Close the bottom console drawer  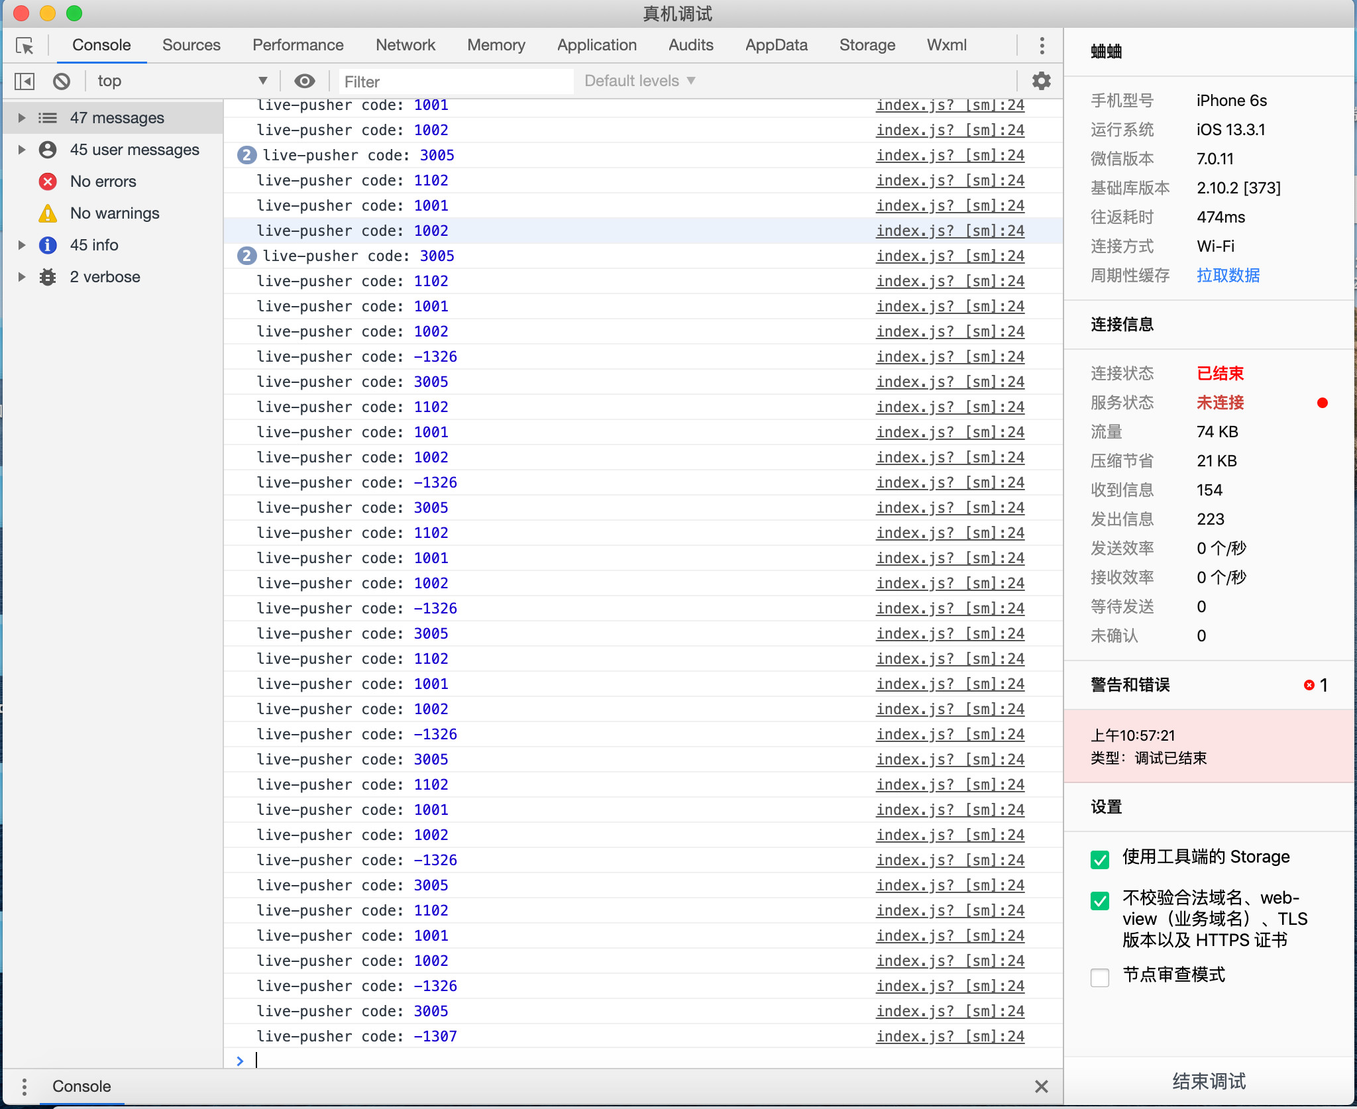tap(1041, 1086)
